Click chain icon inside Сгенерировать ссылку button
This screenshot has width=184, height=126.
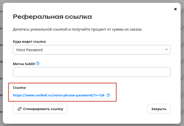(20, 109)
